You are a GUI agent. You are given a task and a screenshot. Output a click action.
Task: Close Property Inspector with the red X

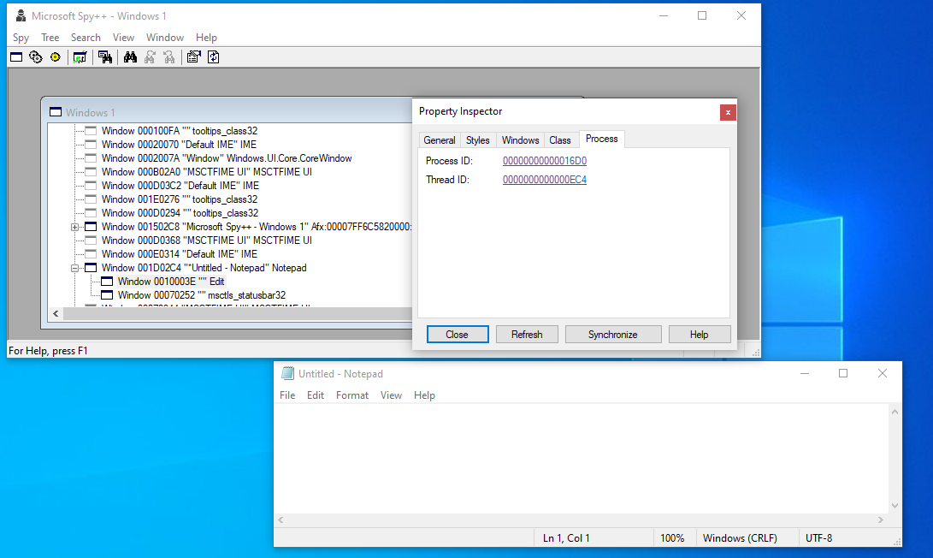click(x=728, y=113)
